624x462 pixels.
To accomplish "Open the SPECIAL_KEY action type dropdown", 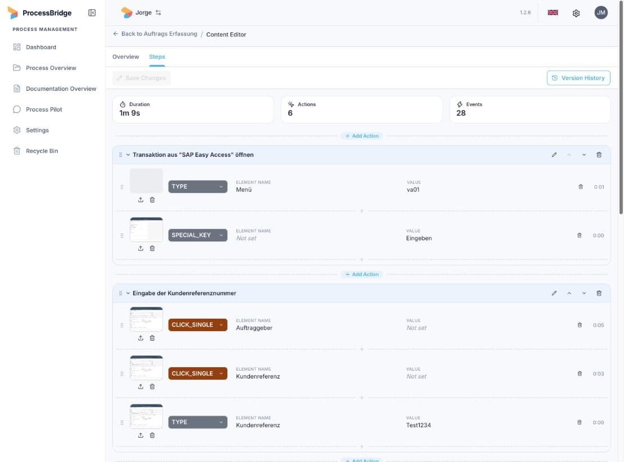I will [x=198, y=235].
